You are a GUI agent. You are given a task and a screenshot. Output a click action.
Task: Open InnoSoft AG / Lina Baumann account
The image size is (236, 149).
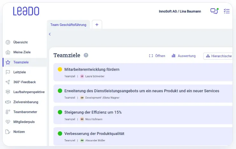(x=180, y=11)
